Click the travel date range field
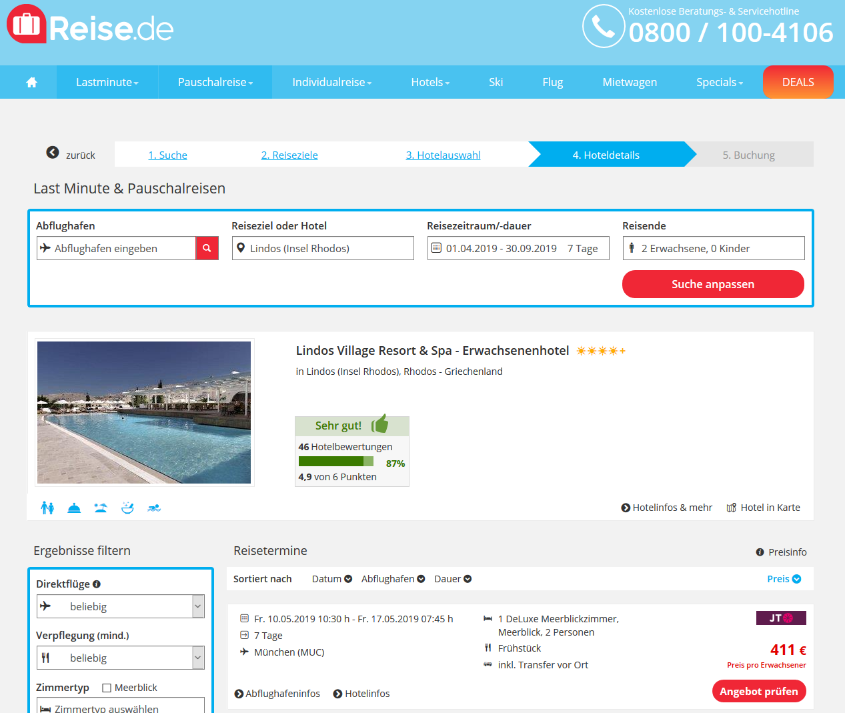The width and height of the screenshot is (845, 713). click(518, 248)
